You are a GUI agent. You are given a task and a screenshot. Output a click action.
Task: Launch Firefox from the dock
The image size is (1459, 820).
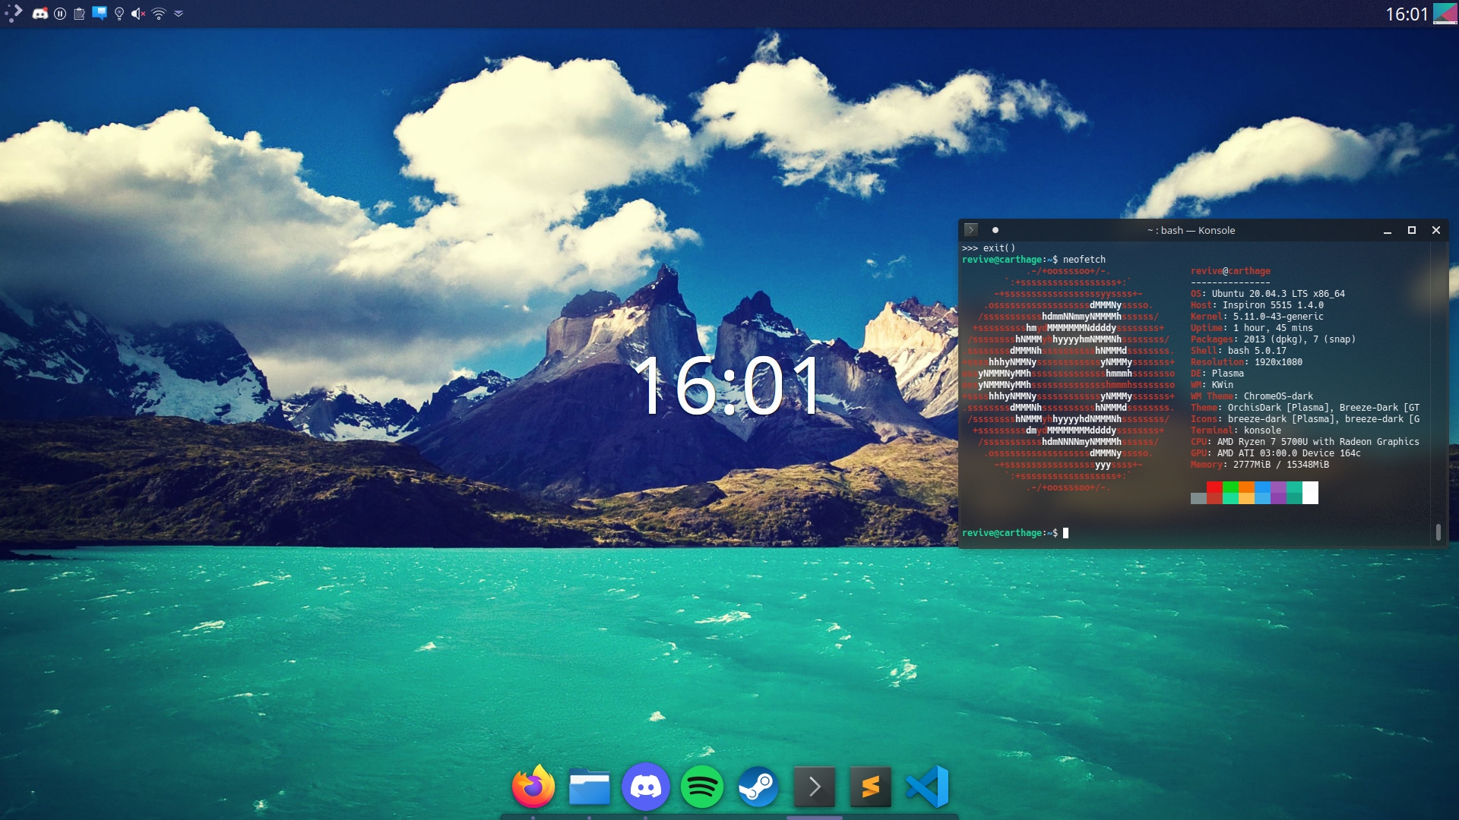tap(533, 787)
